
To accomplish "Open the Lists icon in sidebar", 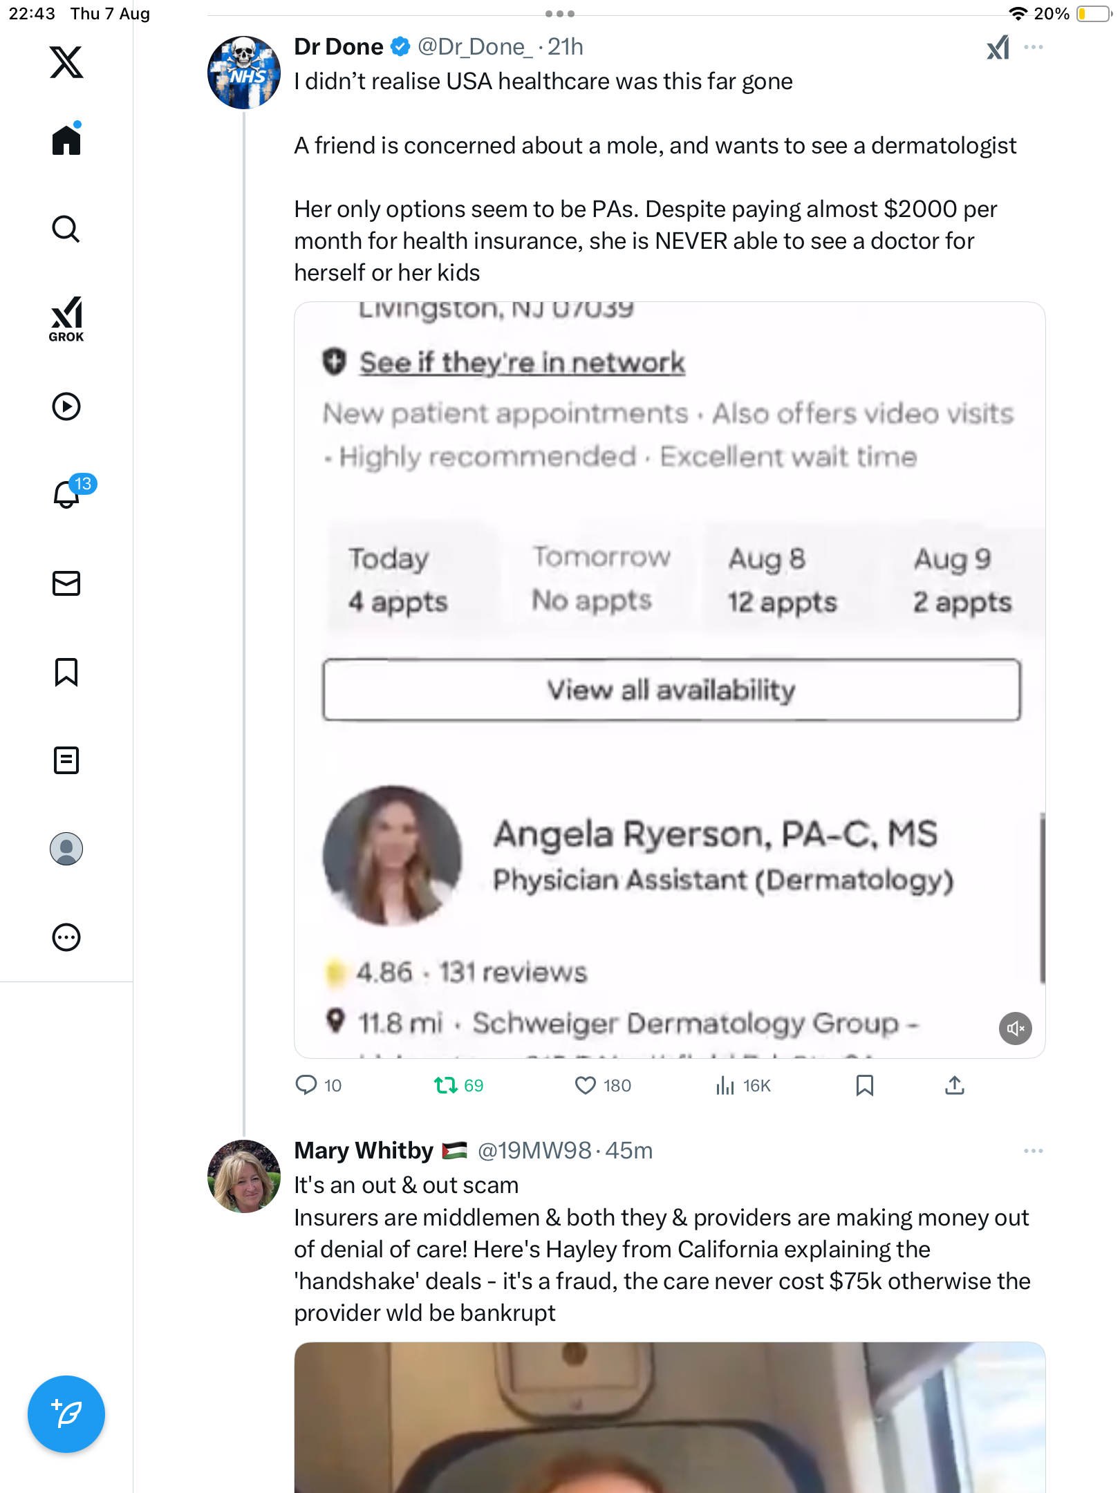I will point(66,760).
